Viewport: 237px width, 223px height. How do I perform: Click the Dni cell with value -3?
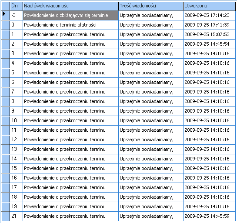(17, 15)
